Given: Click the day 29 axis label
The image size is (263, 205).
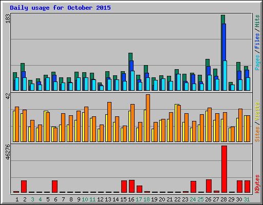Looking at the screenshot, I should click(x=231, y=199).
